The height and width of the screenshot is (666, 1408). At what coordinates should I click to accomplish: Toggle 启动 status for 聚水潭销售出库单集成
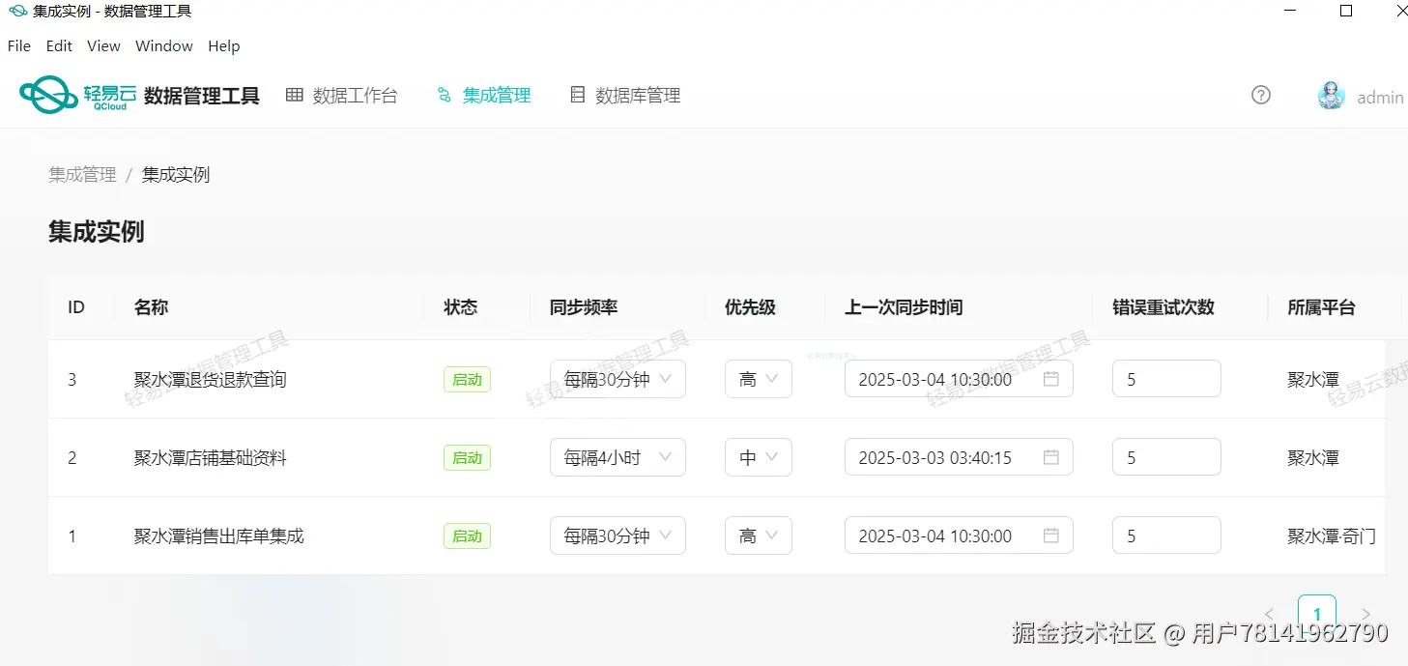point(467,536)
